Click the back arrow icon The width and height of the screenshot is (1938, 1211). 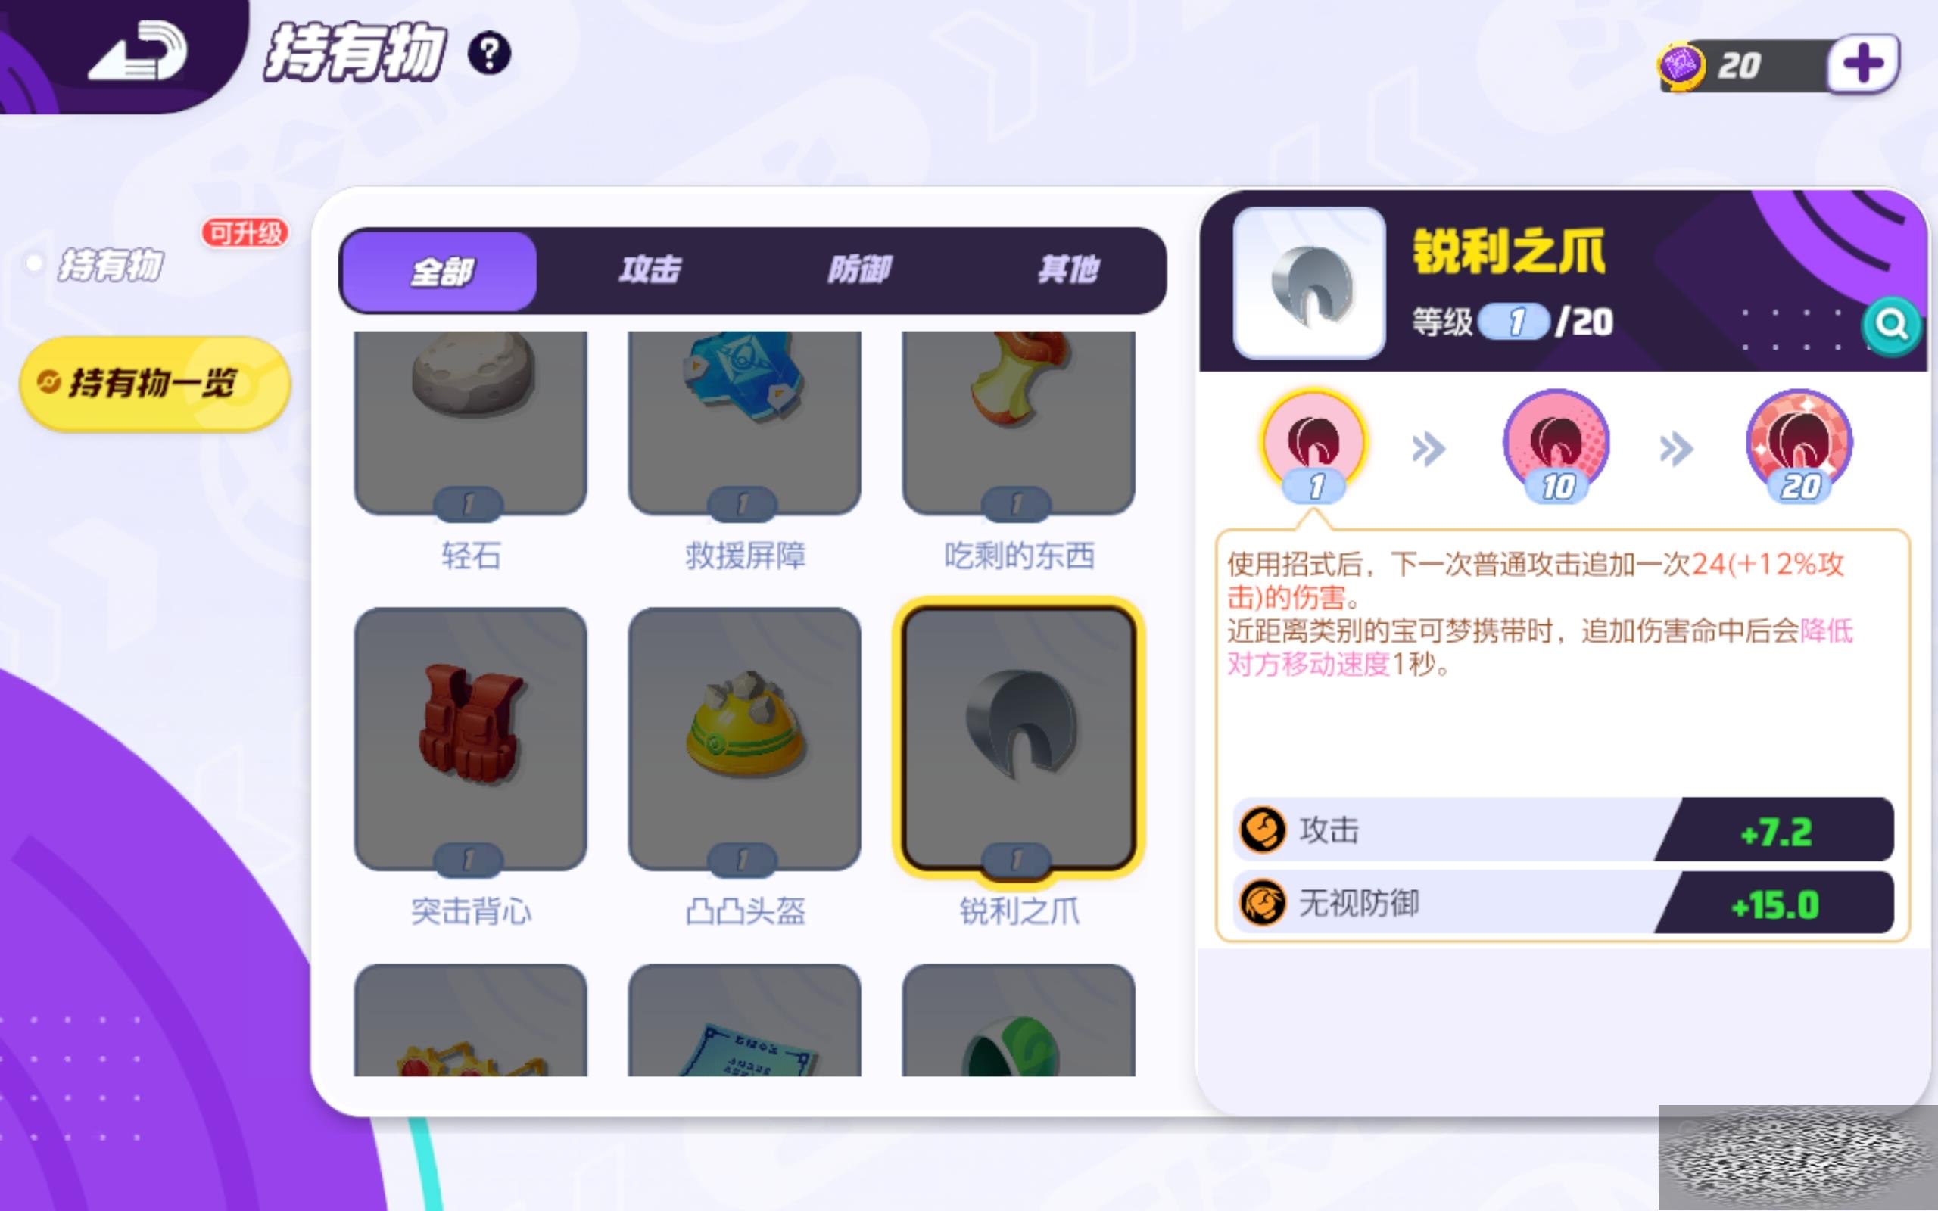pos(138,52)
